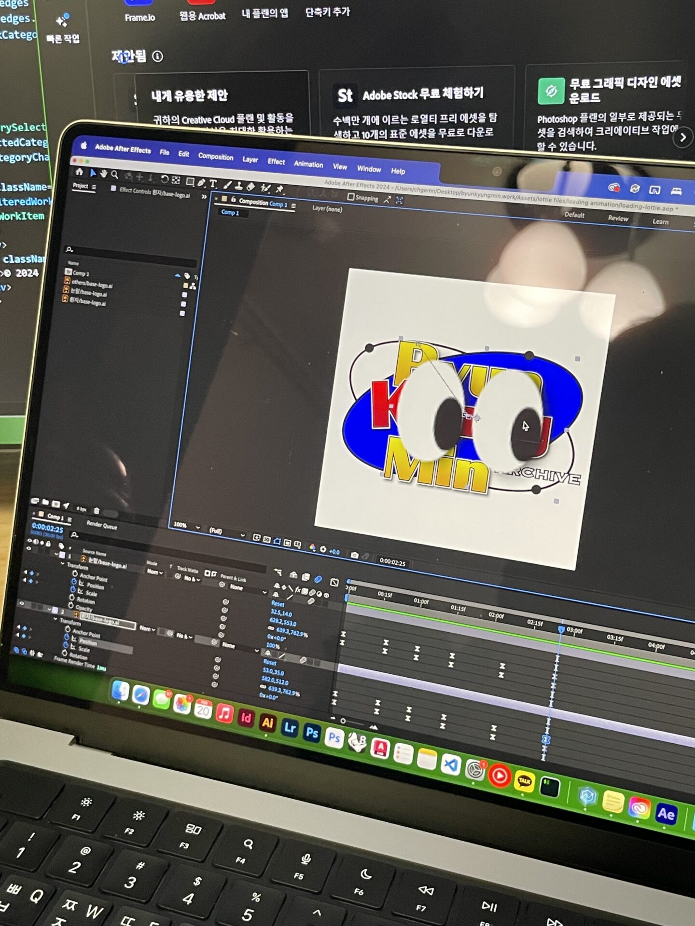The height and width of the screenshot is (926, 695).
Task: Select the Horizontal Type tool
Action: pos(213,184)
